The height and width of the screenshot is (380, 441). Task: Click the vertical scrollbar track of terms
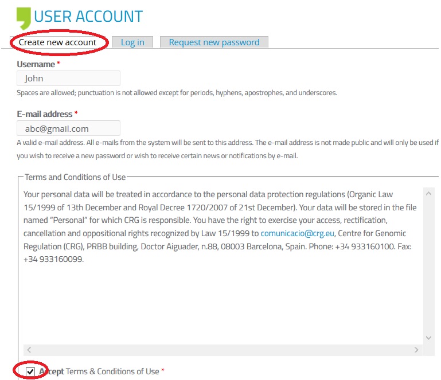(x=428, y=264)
